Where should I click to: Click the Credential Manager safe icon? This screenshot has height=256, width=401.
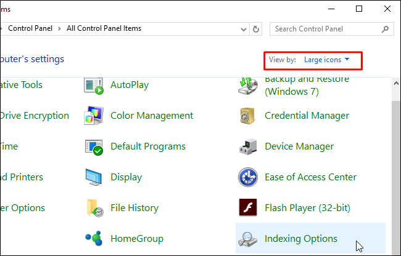click(247, 116)
